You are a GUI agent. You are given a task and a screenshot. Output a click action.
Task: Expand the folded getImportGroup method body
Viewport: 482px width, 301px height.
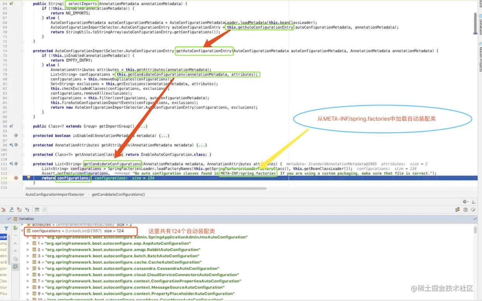coord(142,126)
